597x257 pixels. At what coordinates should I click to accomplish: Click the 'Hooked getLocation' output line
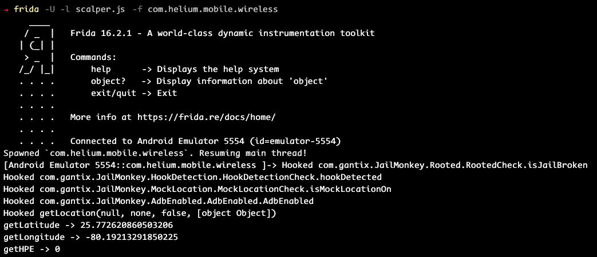tap(139, 214)
